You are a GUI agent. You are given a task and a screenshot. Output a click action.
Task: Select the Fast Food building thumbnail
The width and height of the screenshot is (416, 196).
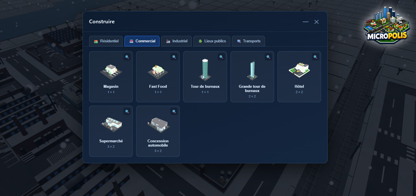tap(158, 72)
